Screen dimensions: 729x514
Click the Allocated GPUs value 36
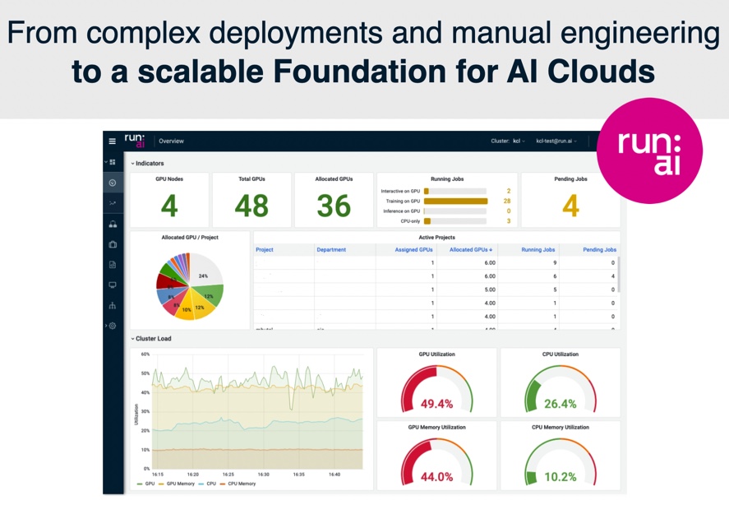334,206
